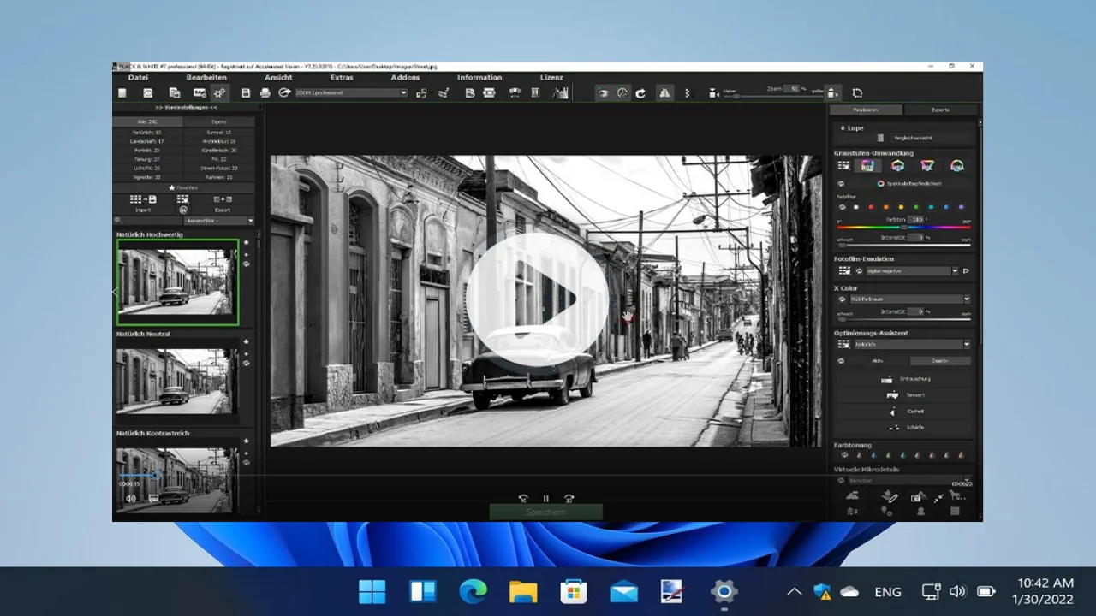The width and height of the screenshot is (1096, 616).
Task: Toggle the eye preview icon in toolbar
Action: (x=603, y=93)
